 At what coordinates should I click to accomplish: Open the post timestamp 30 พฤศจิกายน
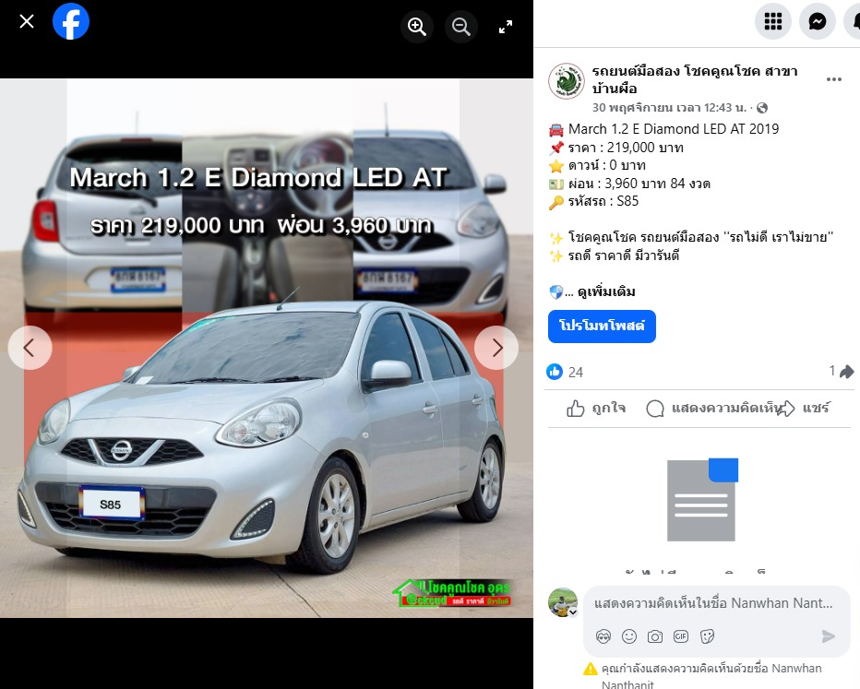(x=669, y=107)
